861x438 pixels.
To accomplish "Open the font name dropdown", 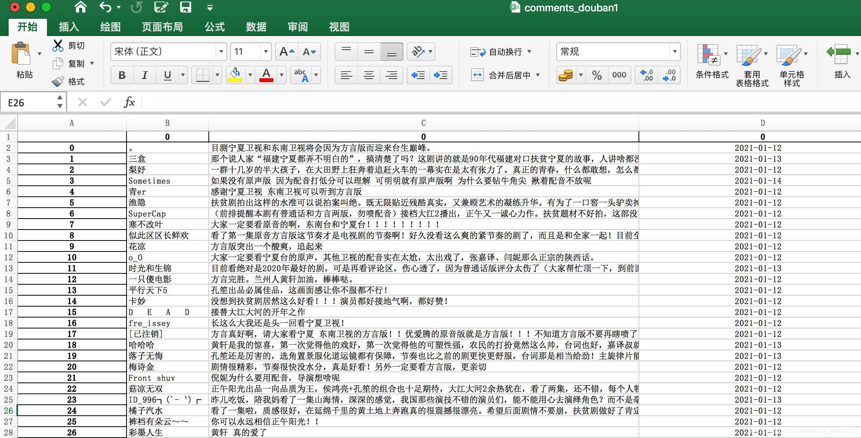I will (x=221, y=52).
